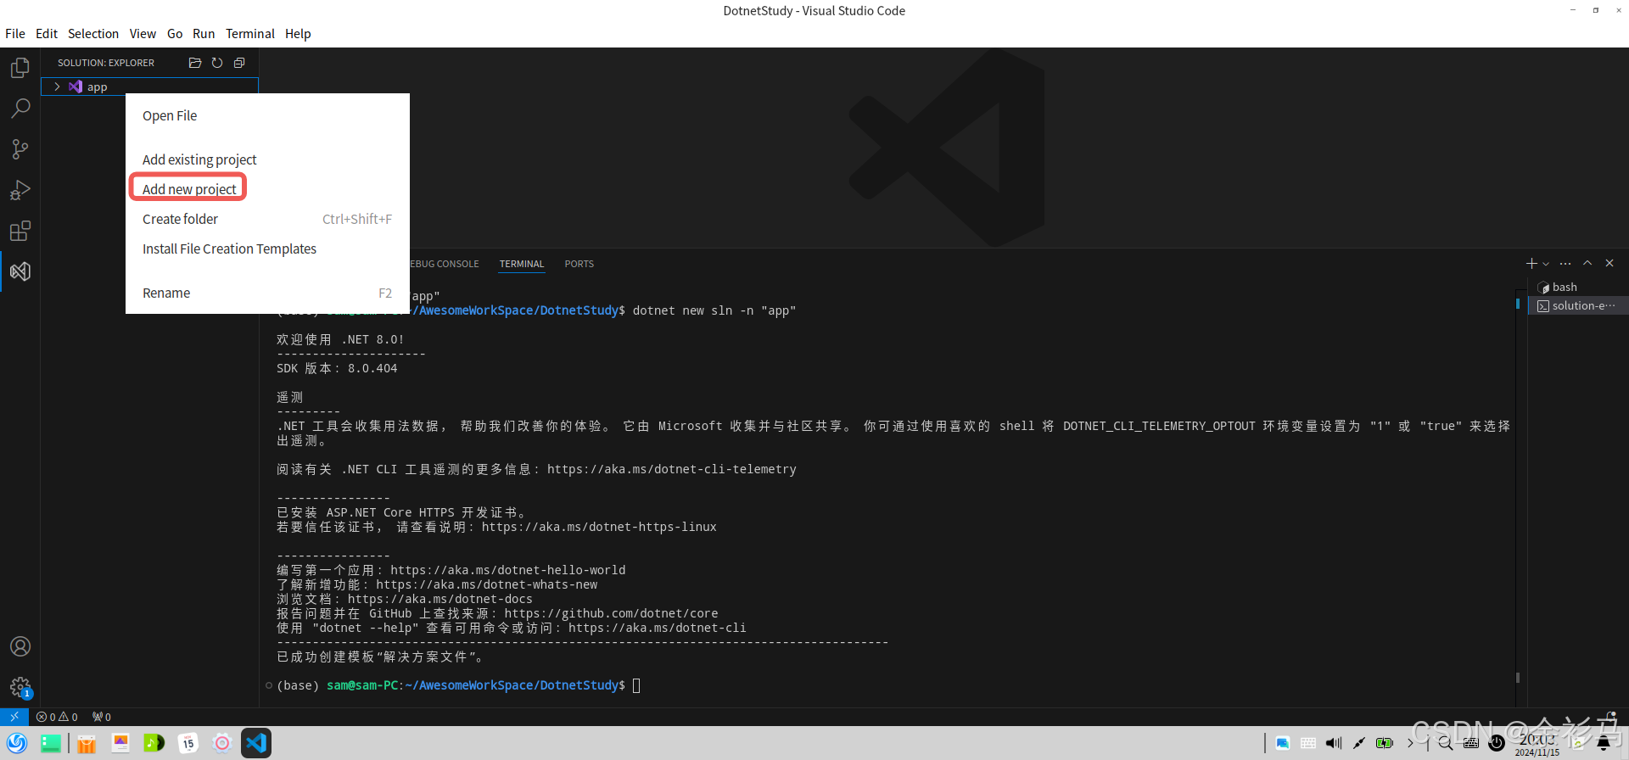Collapse all in Solution Explorer

[239, 63]
